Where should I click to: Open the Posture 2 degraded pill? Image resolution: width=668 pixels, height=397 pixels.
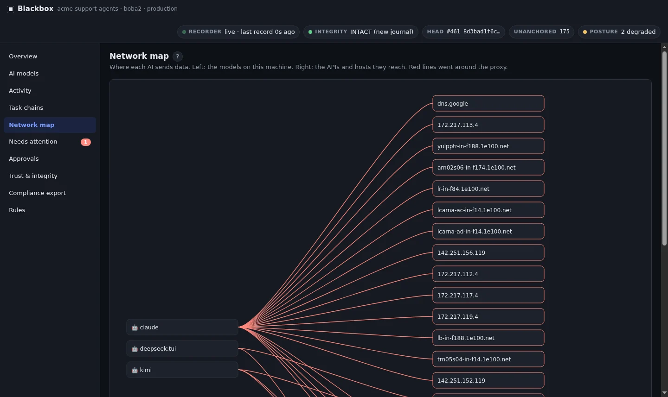pos(619,32)
